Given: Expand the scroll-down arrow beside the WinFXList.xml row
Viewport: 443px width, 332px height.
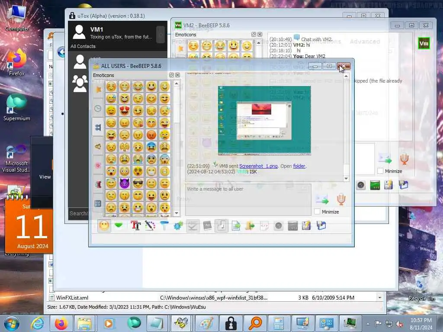Looking at the screenshot, I should pos(380,297).
